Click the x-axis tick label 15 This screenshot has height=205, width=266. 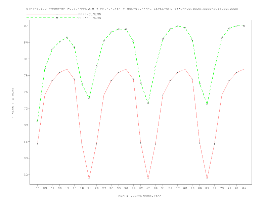point(75,188)
